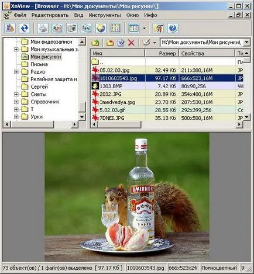254x274 pixels.
Task: Click the blue help question mark icon
Action: [173, 28]
